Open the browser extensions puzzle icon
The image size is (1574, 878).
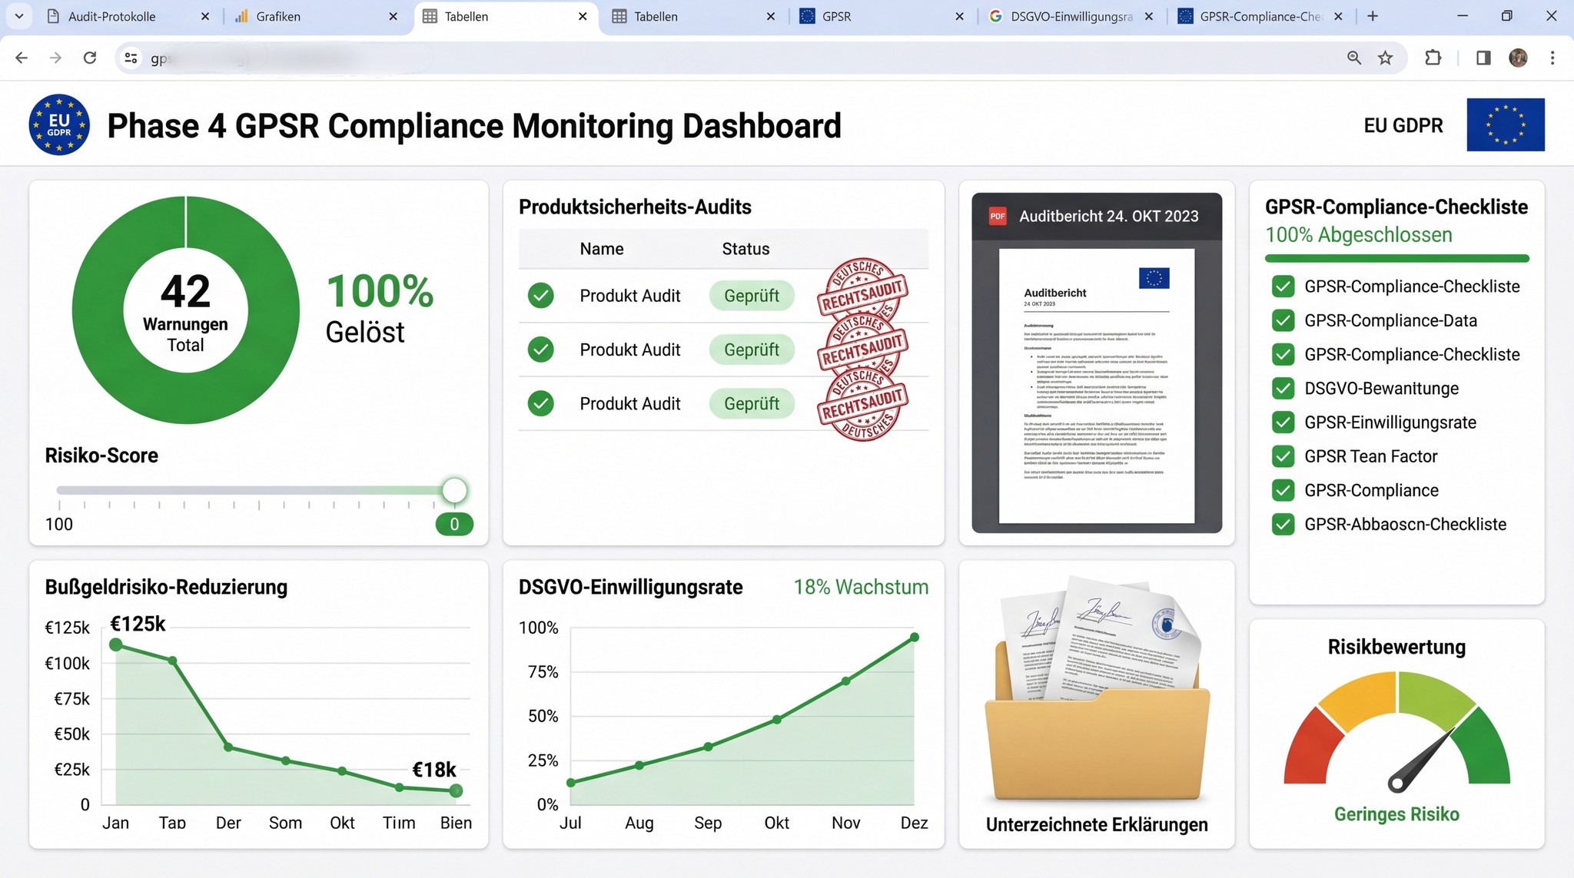coord(1433,58)
